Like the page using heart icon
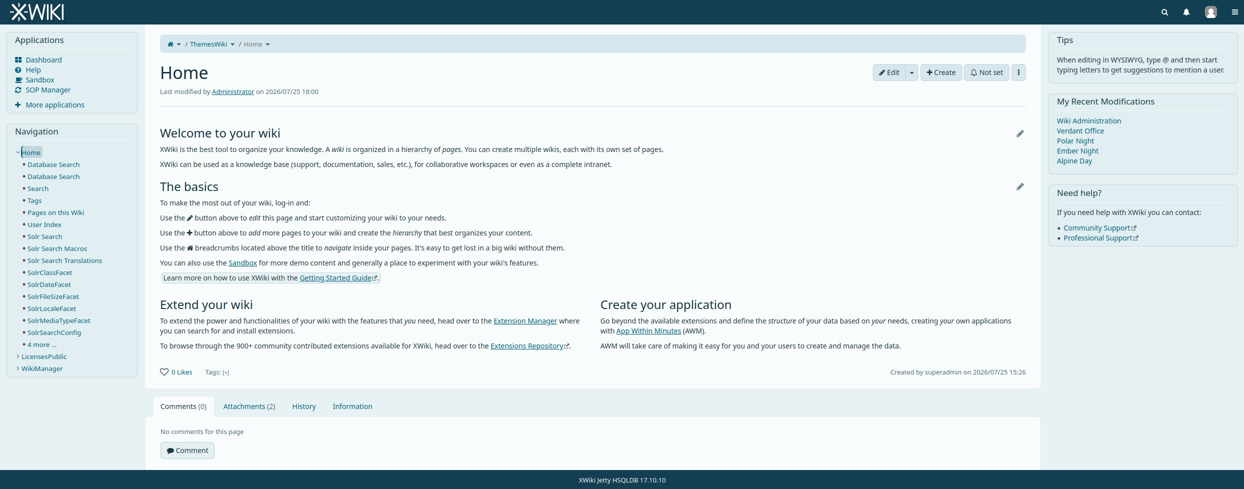 (x=164, y=372)
